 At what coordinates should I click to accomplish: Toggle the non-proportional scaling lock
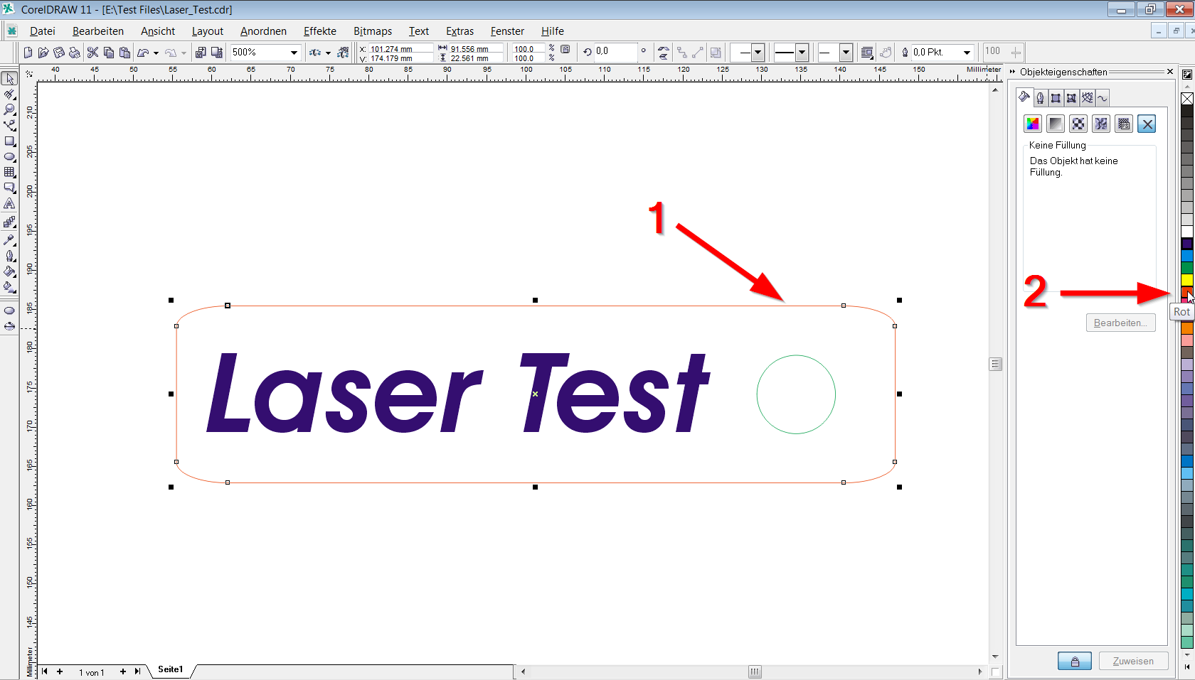pos(565,50)
